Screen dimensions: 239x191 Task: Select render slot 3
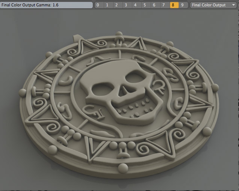click(127, 5)
